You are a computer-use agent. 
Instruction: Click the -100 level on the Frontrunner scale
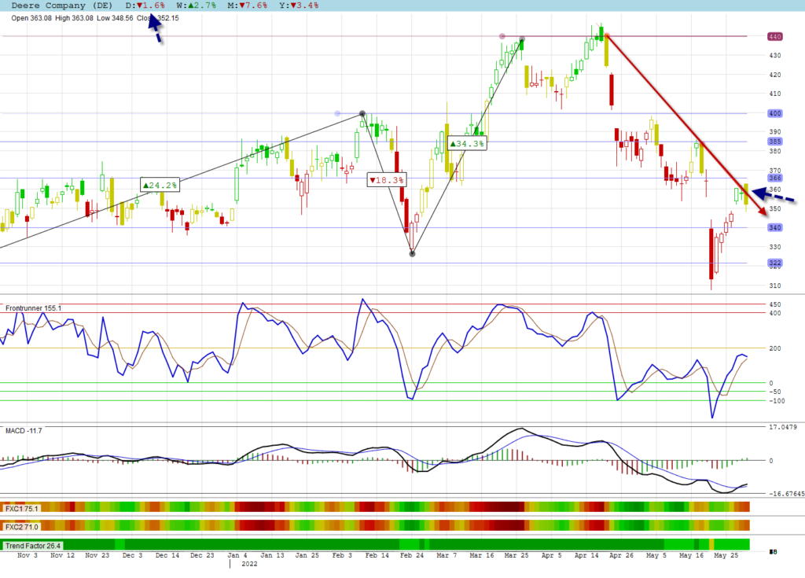(x=777, y=401)
